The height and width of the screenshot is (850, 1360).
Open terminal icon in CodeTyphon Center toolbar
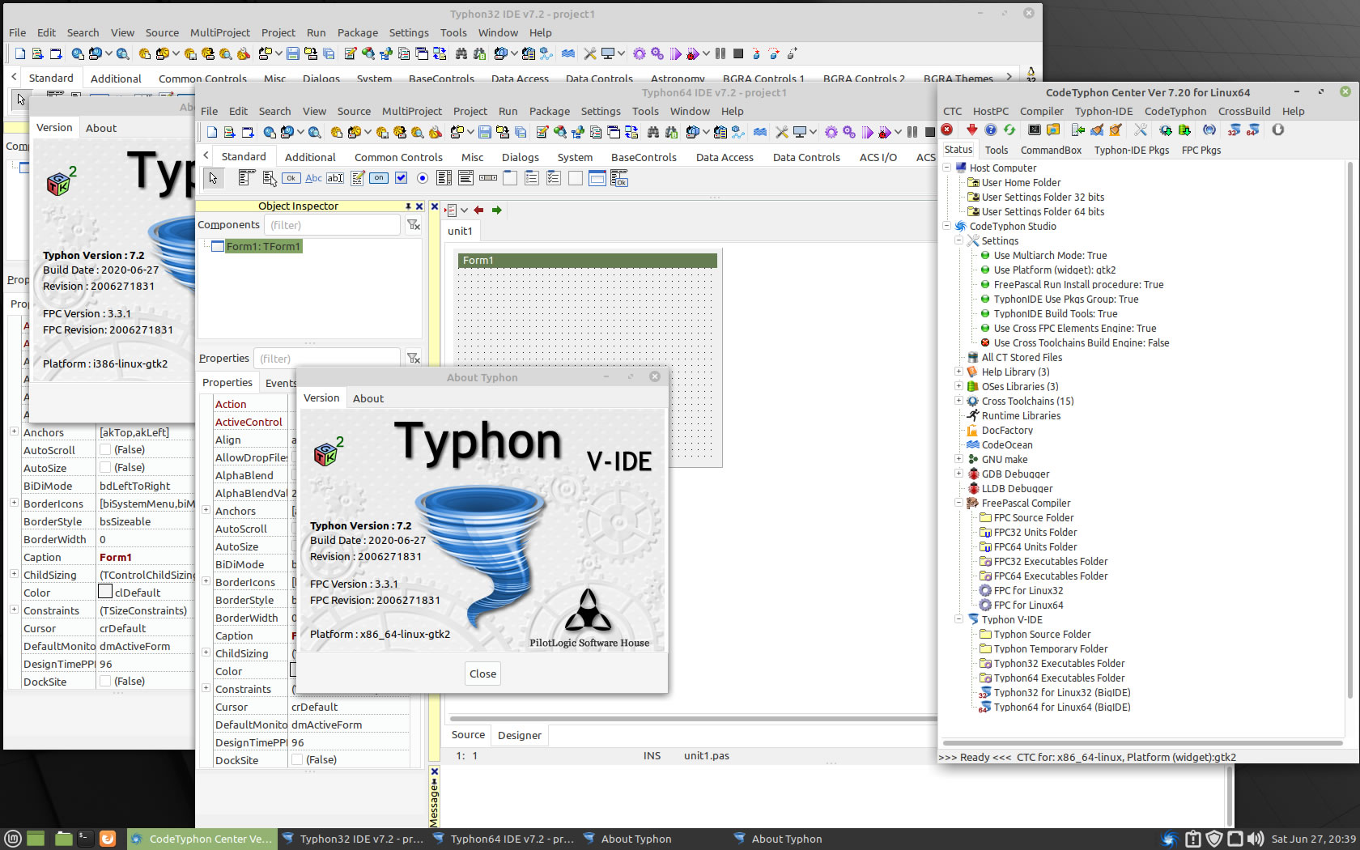pyautogui.click(x=1035, y=130)
